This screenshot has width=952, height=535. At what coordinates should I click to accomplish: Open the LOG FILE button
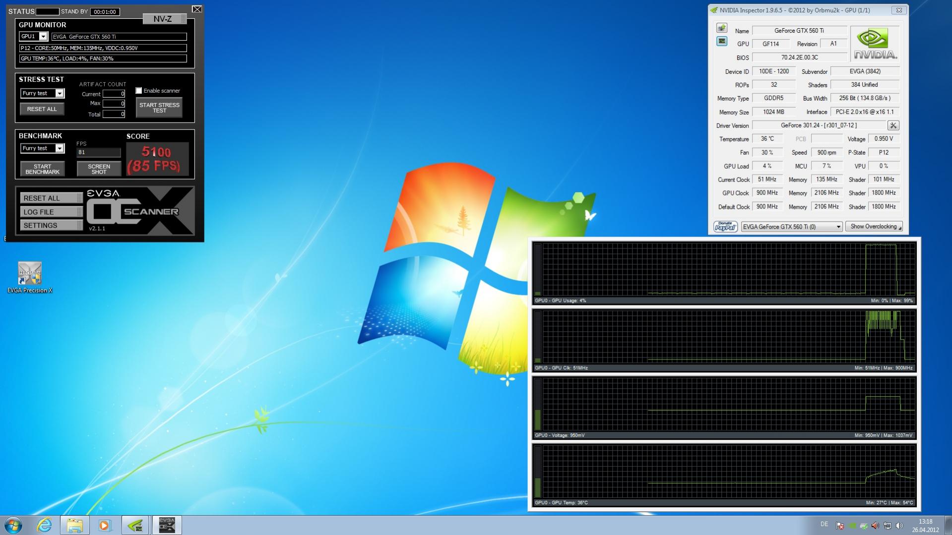tap(52, 212)
